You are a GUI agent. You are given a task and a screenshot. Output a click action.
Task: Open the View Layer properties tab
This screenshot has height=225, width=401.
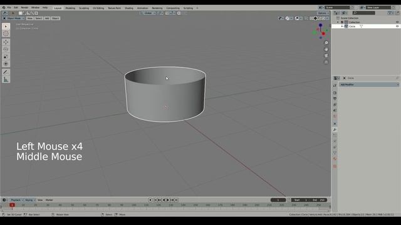pyautogui.click(x=335, y=104)
